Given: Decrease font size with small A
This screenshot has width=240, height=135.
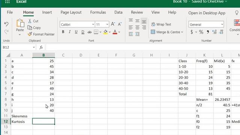Looking at the screenshot, I should (x=120, y=24).
